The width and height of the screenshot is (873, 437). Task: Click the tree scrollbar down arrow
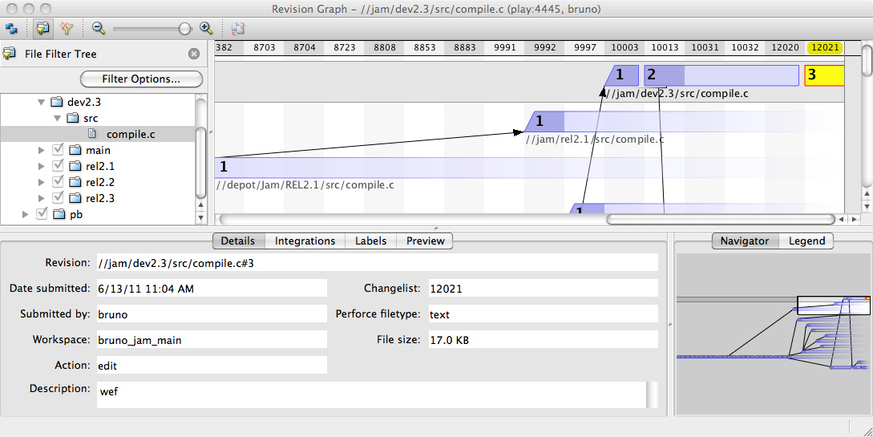pyautogui.click(x=201, y=219)
